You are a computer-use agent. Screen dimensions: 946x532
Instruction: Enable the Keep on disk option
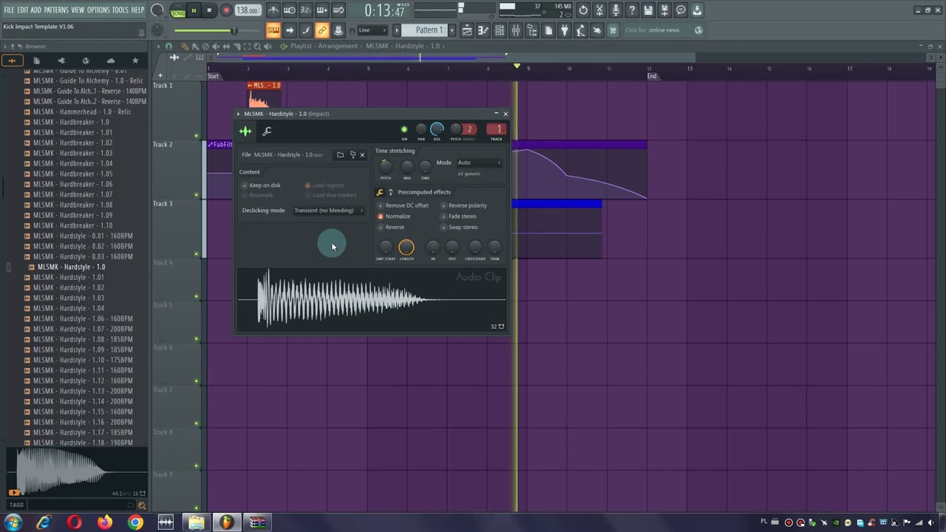click(x=260, y=185)
